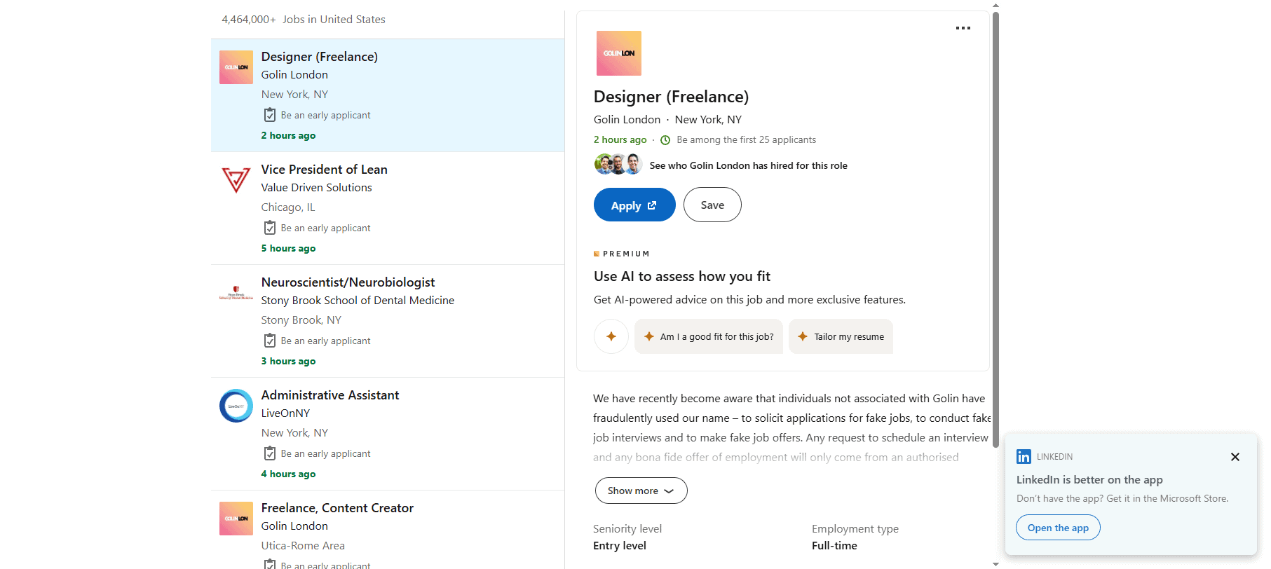Click 'Entry level' seniority value
The height and width of the screenshot is (569, 1271).
click(620, 546)
